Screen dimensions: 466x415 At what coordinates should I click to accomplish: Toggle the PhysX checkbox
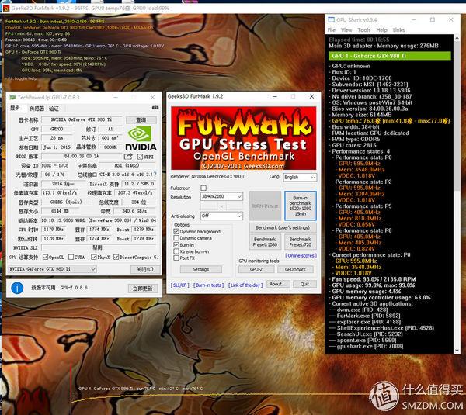click(94, 257)
